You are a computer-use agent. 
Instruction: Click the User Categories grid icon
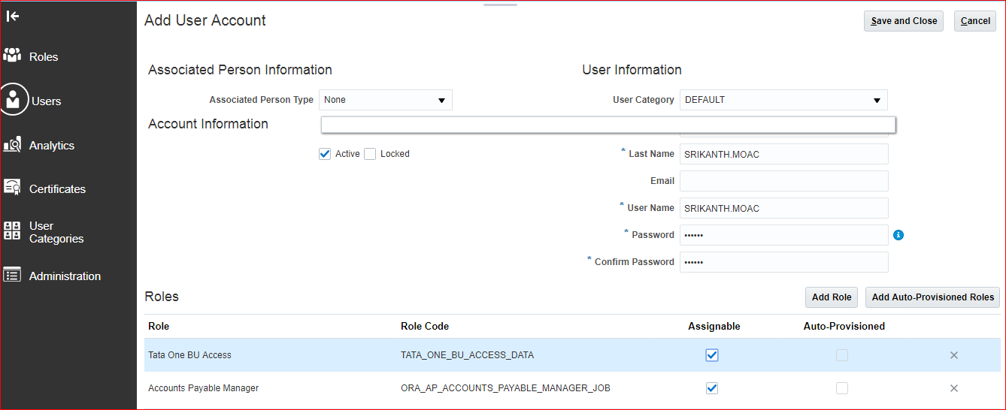click(12, 231)
